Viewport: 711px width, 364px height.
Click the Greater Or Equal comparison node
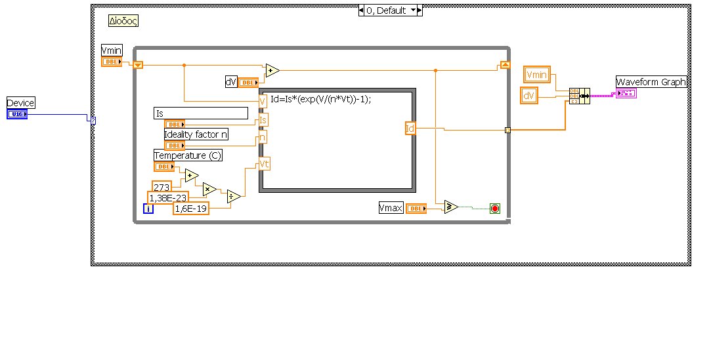(x=451, y=207)
